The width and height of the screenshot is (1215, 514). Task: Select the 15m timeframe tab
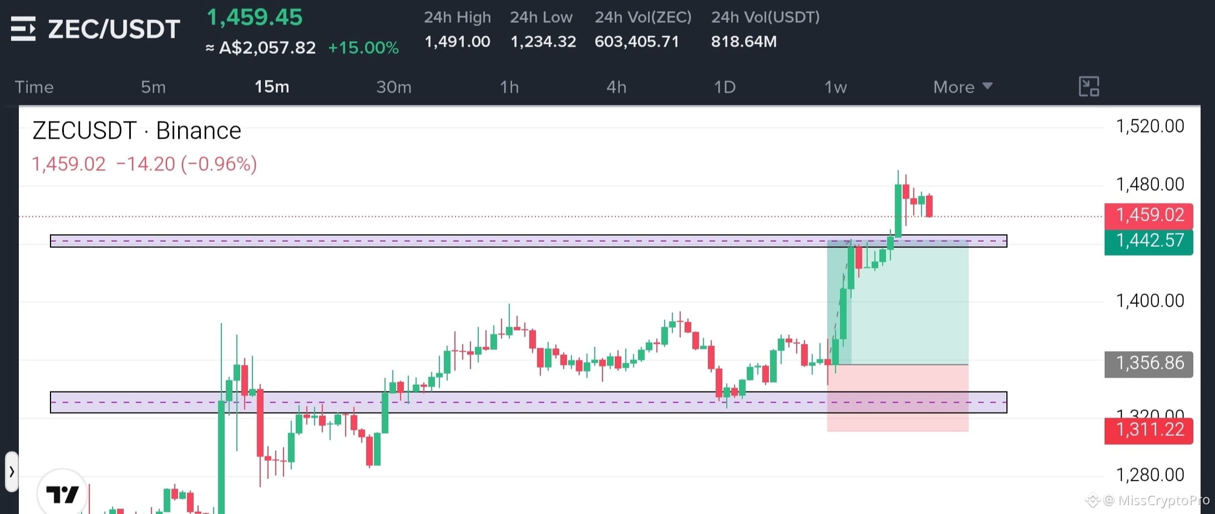(272, 87)
